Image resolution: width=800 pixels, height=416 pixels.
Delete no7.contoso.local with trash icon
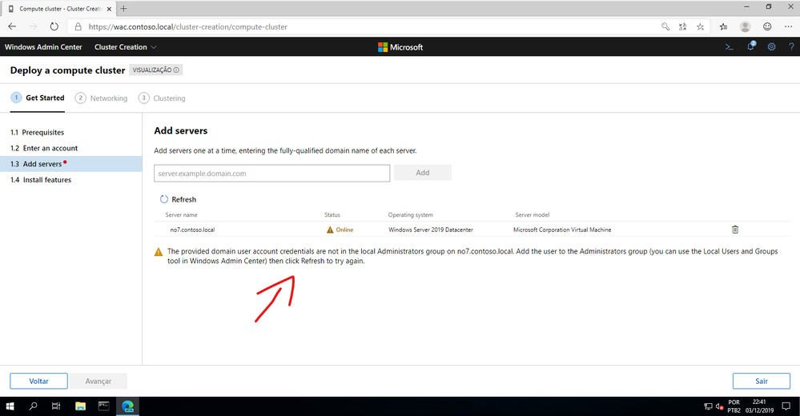(x=735, y=230)
